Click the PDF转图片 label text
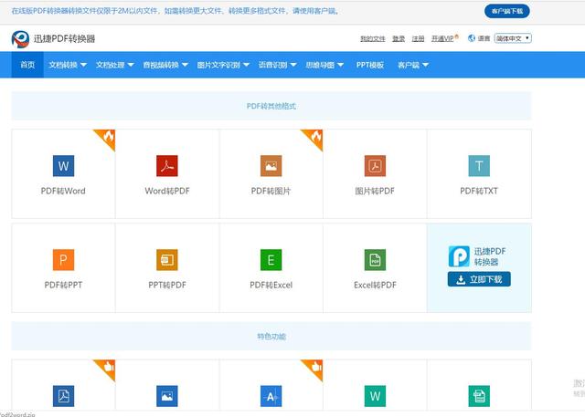 click(271, 191)
